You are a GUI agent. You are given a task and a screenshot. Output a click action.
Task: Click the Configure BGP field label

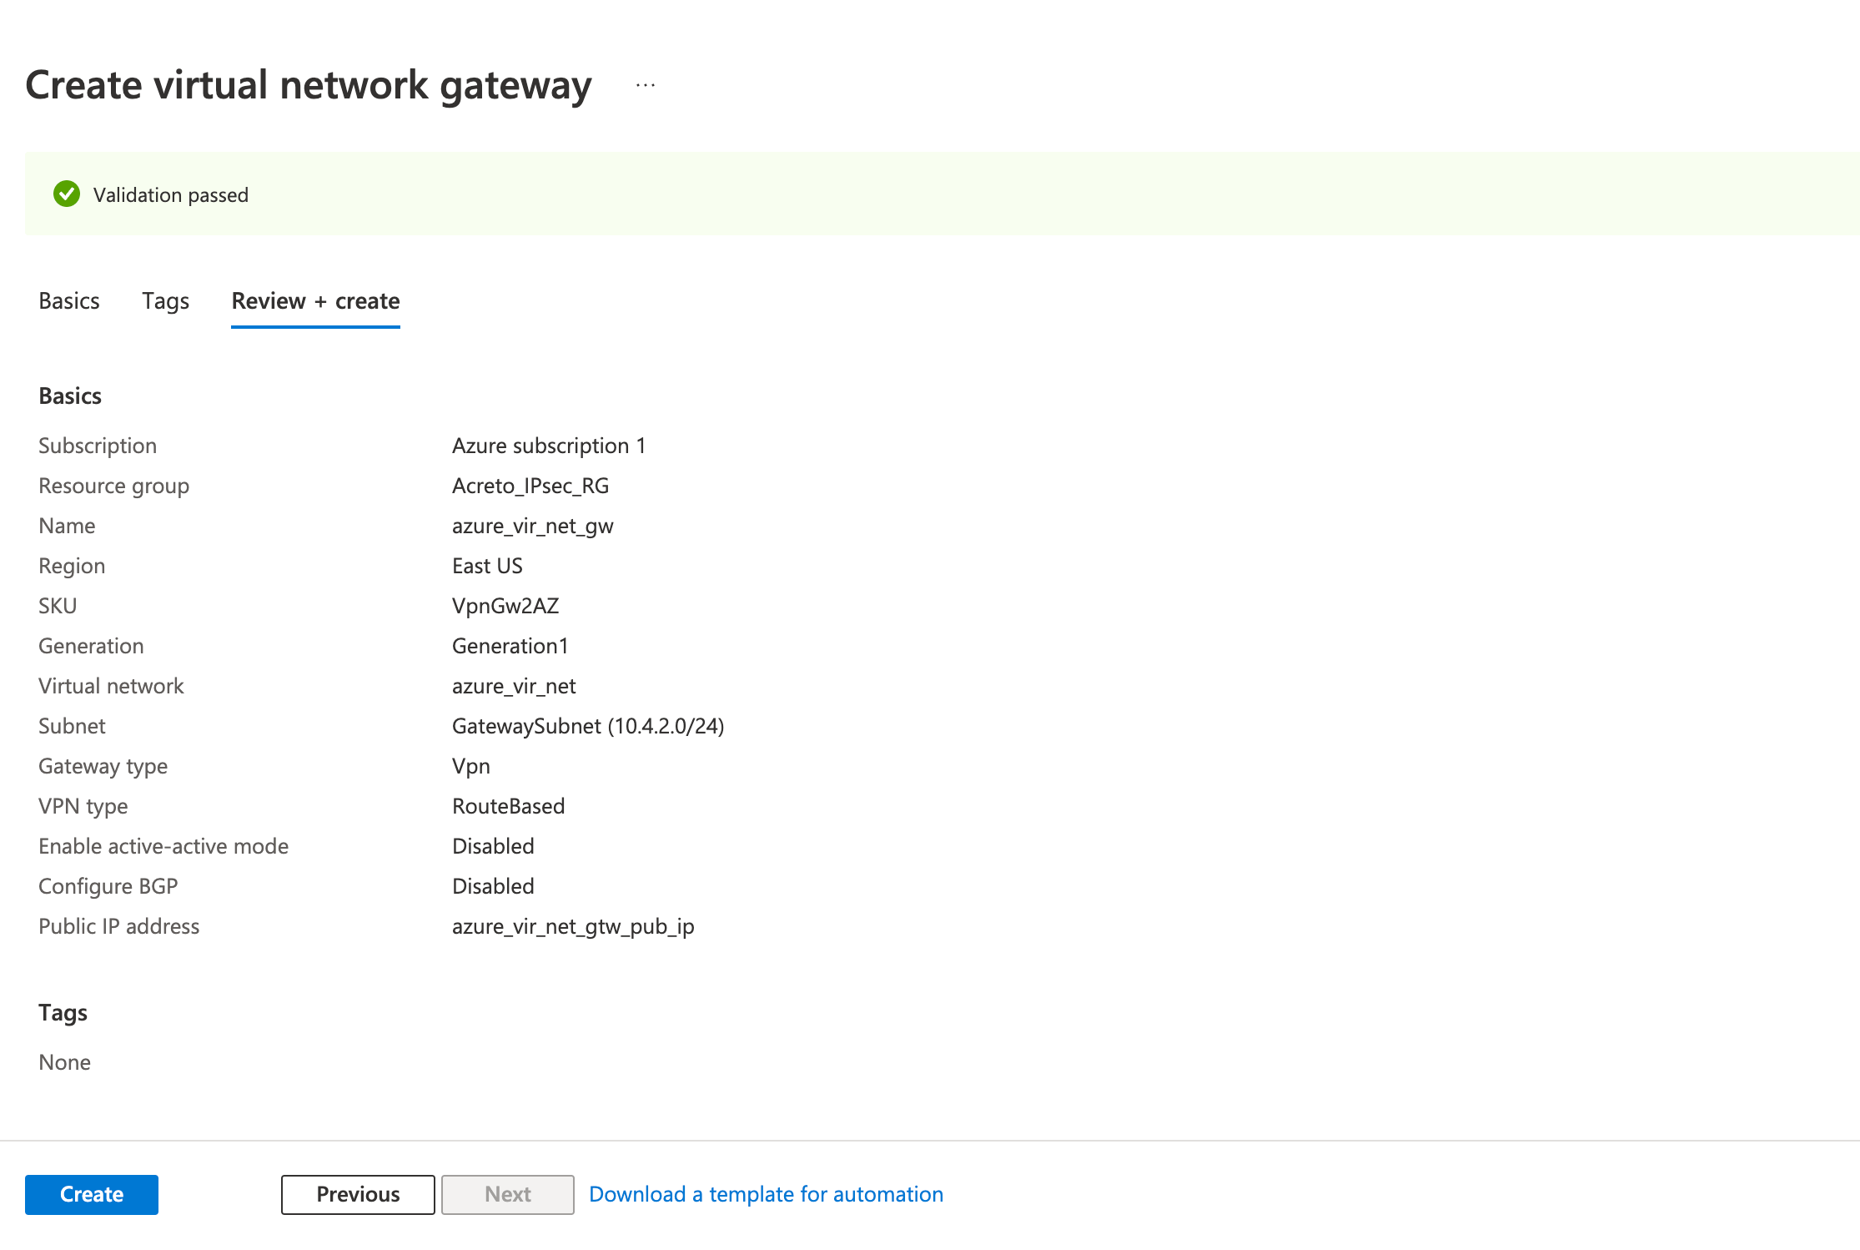tap(108, 886)
